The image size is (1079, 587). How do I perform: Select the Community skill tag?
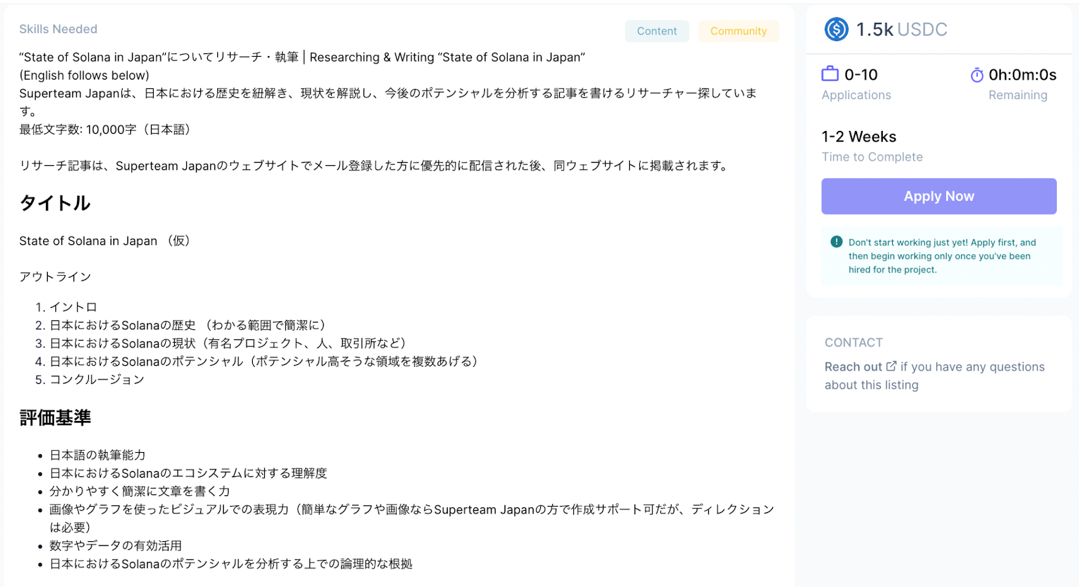click(x=738, y=31)
